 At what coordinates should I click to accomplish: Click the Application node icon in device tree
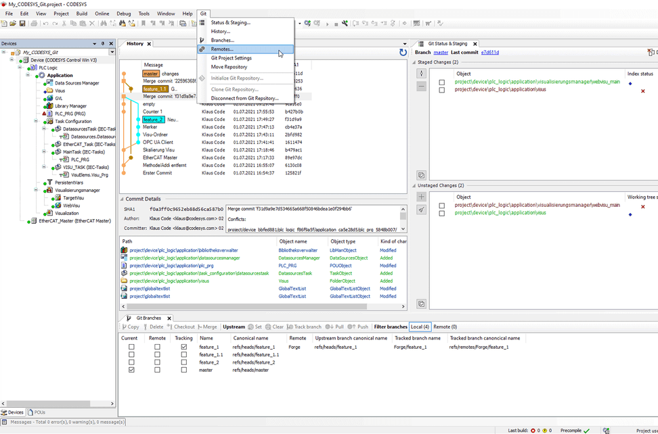42,76
